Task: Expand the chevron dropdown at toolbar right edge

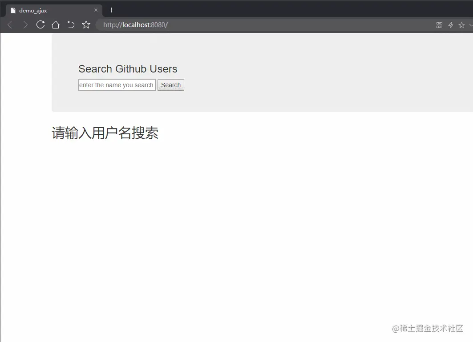Action: [x=470, y=25]
